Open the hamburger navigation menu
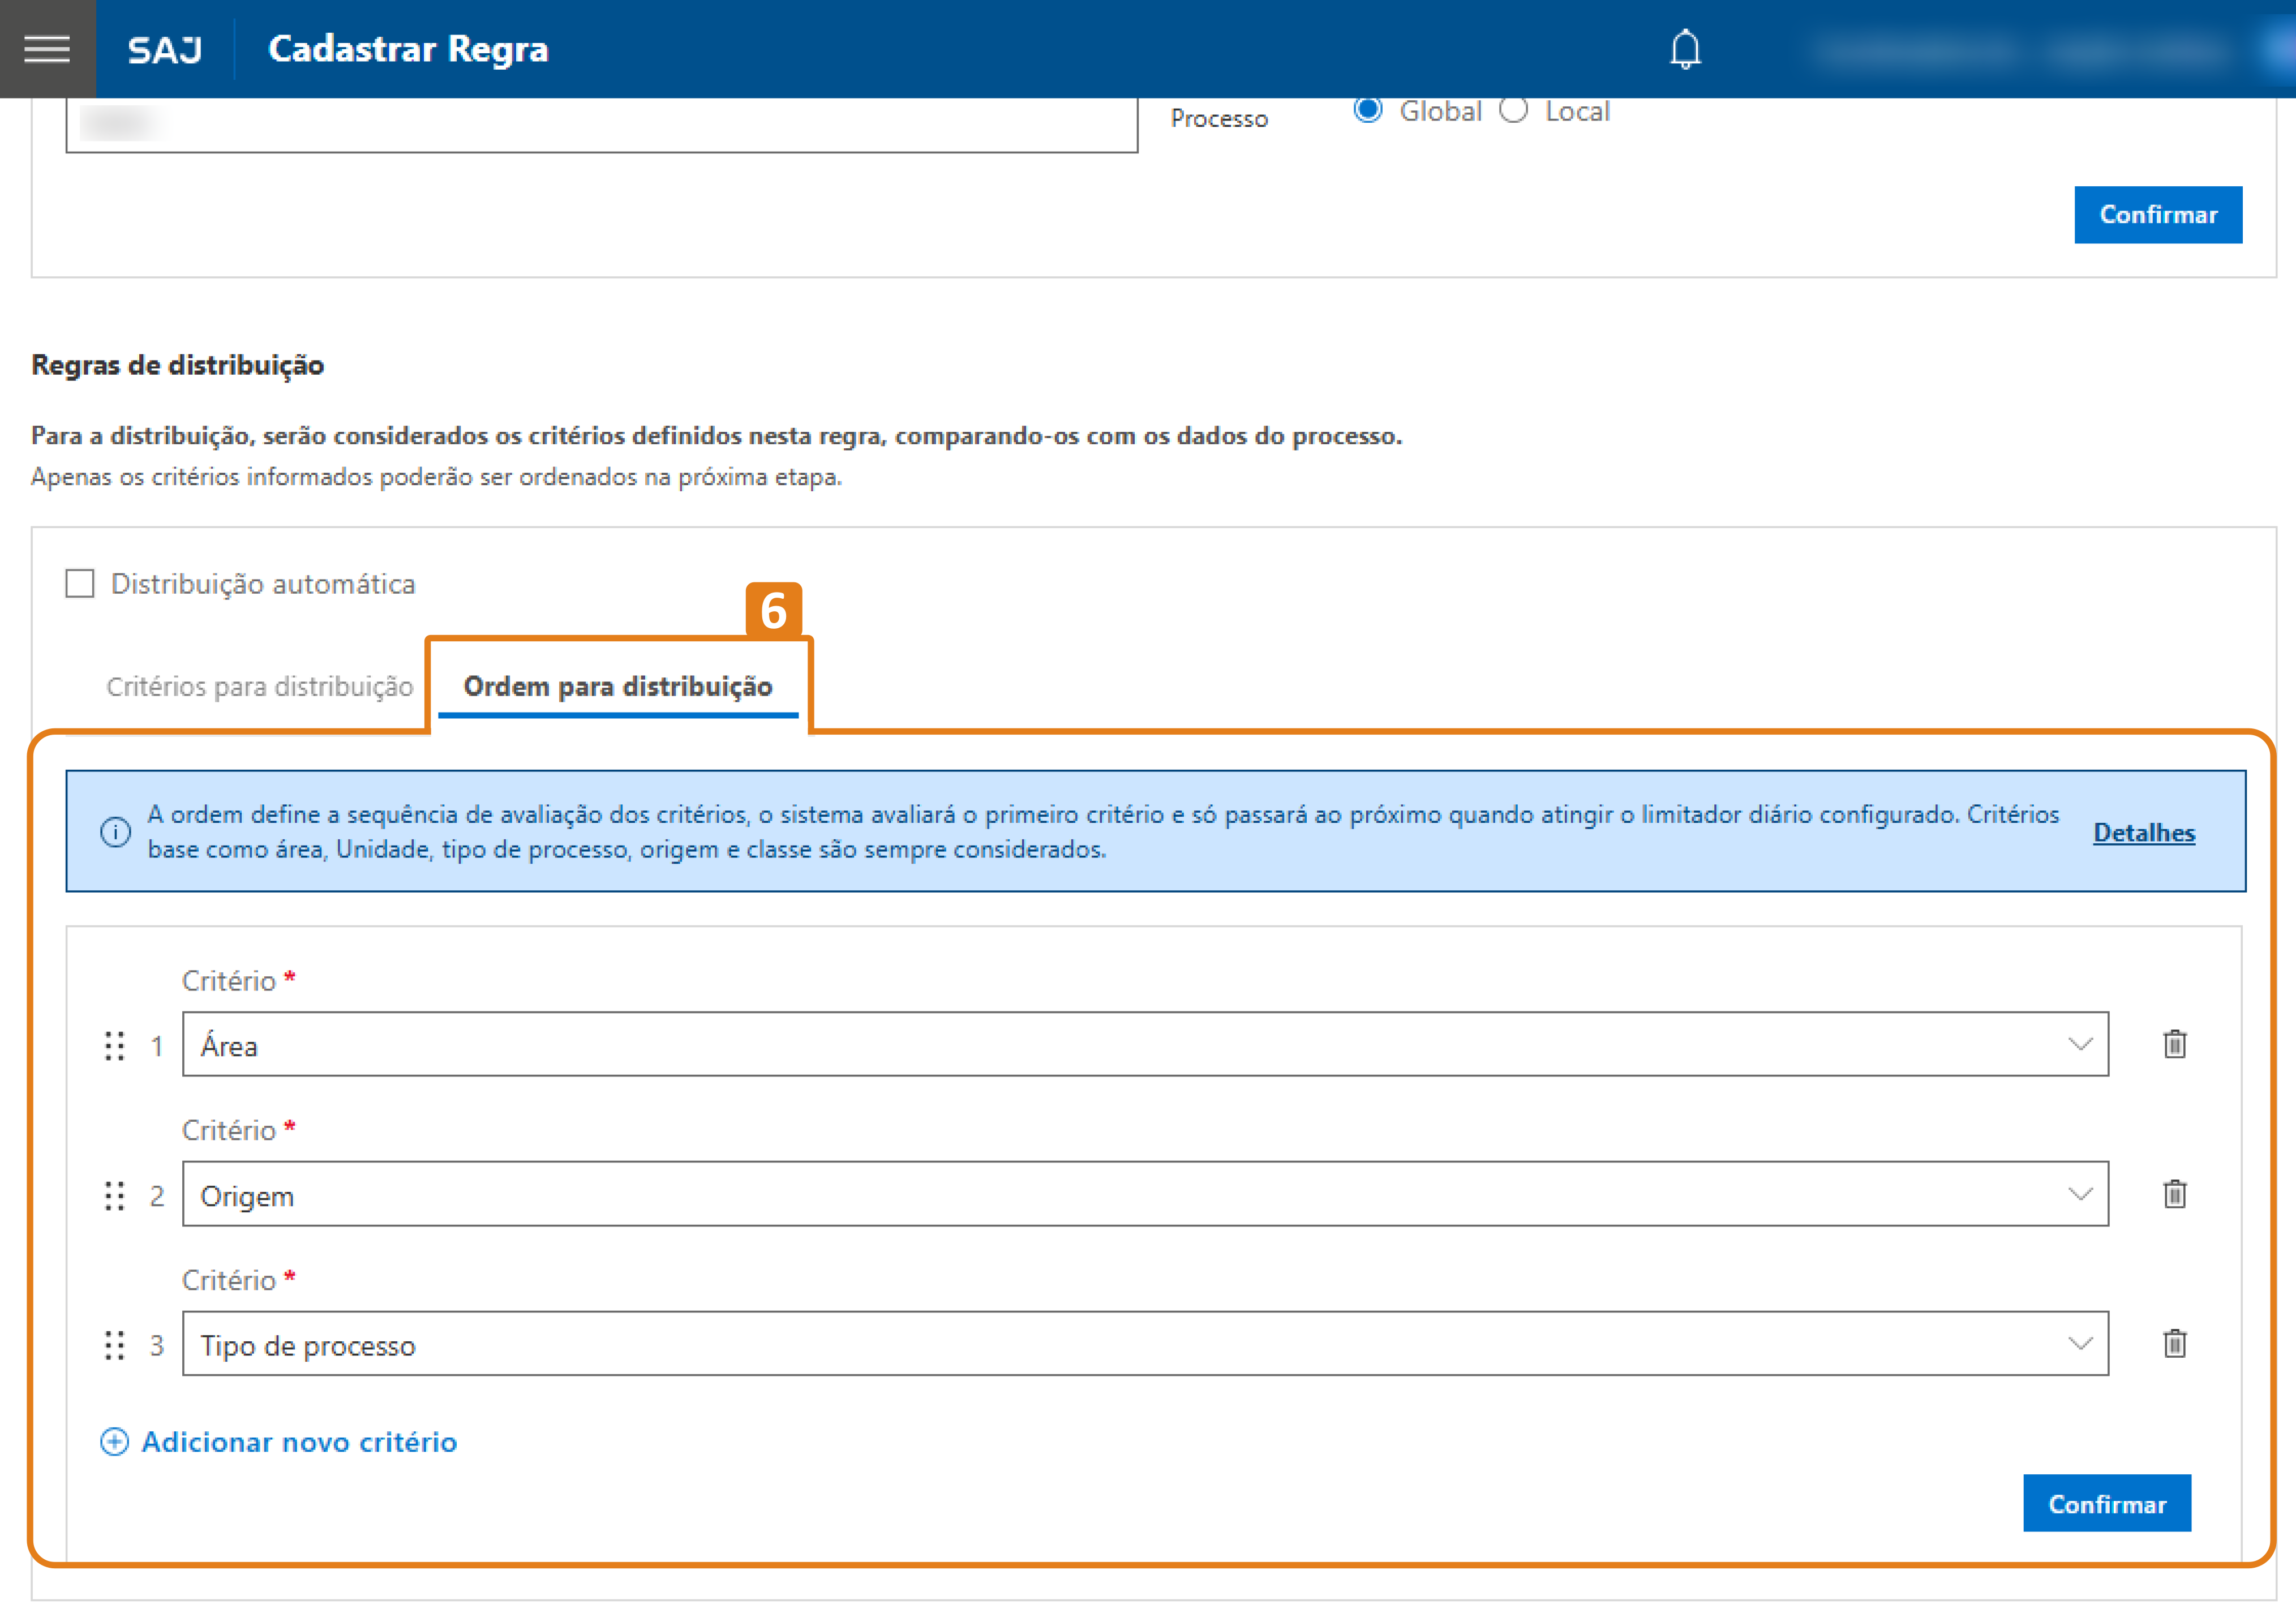 [x=47, y=48]
